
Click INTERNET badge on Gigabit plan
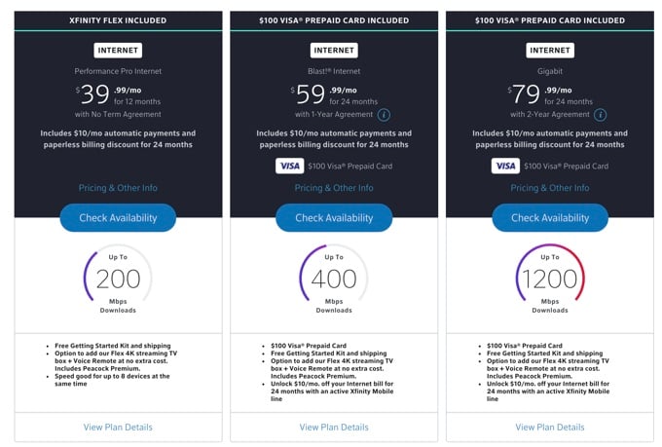(x=550, y=51)
